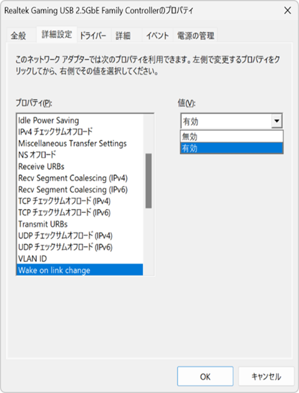Select Wake on link change property
The image size is (299, 393).
[x=80, y=270]
